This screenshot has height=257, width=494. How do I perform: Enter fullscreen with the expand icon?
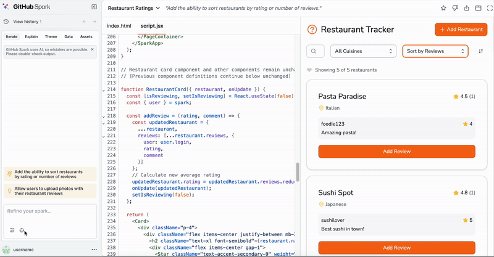click(x=490, y=8)
